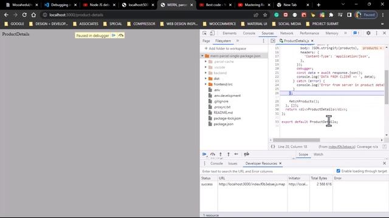Click Add folder to workspace
Image resolution: width=389 pixels, height=218 pixels.
pyautogui.click(x=225, y=48)
